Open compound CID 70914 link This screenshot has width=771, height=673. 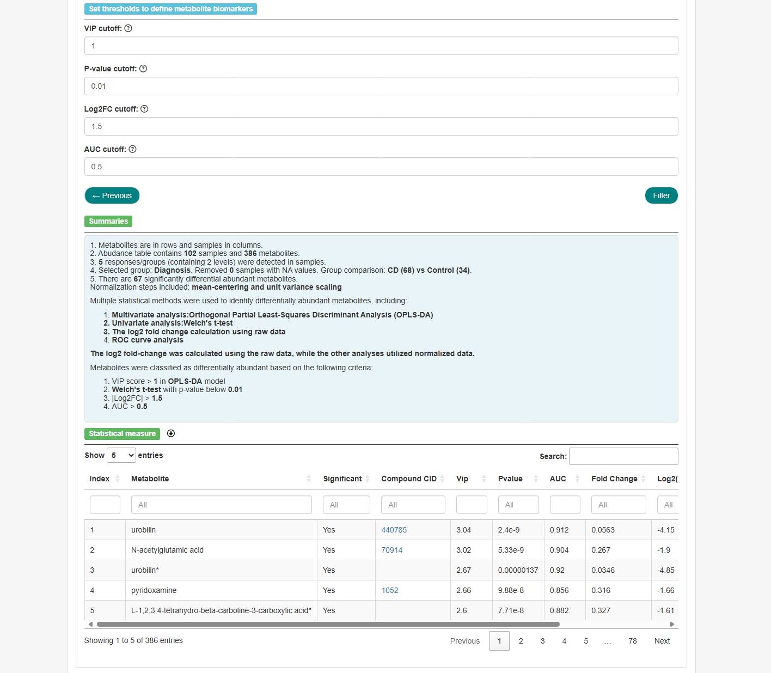pos(392,550)
